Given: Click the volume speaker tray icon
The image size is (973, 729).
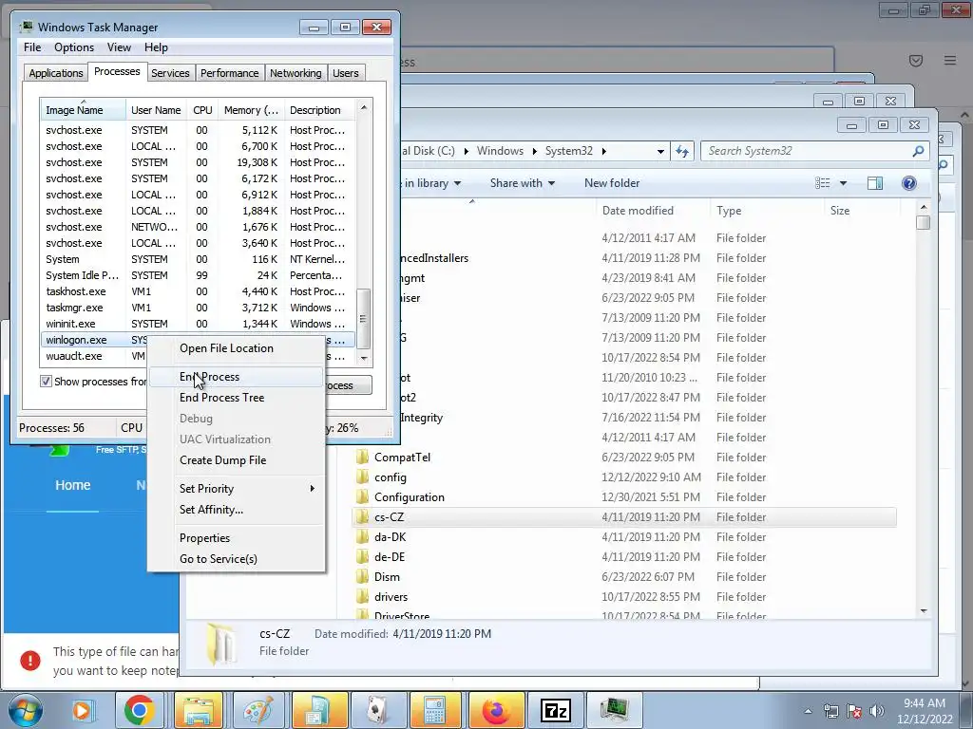Looking at the screenshot, I should [877, 711].
